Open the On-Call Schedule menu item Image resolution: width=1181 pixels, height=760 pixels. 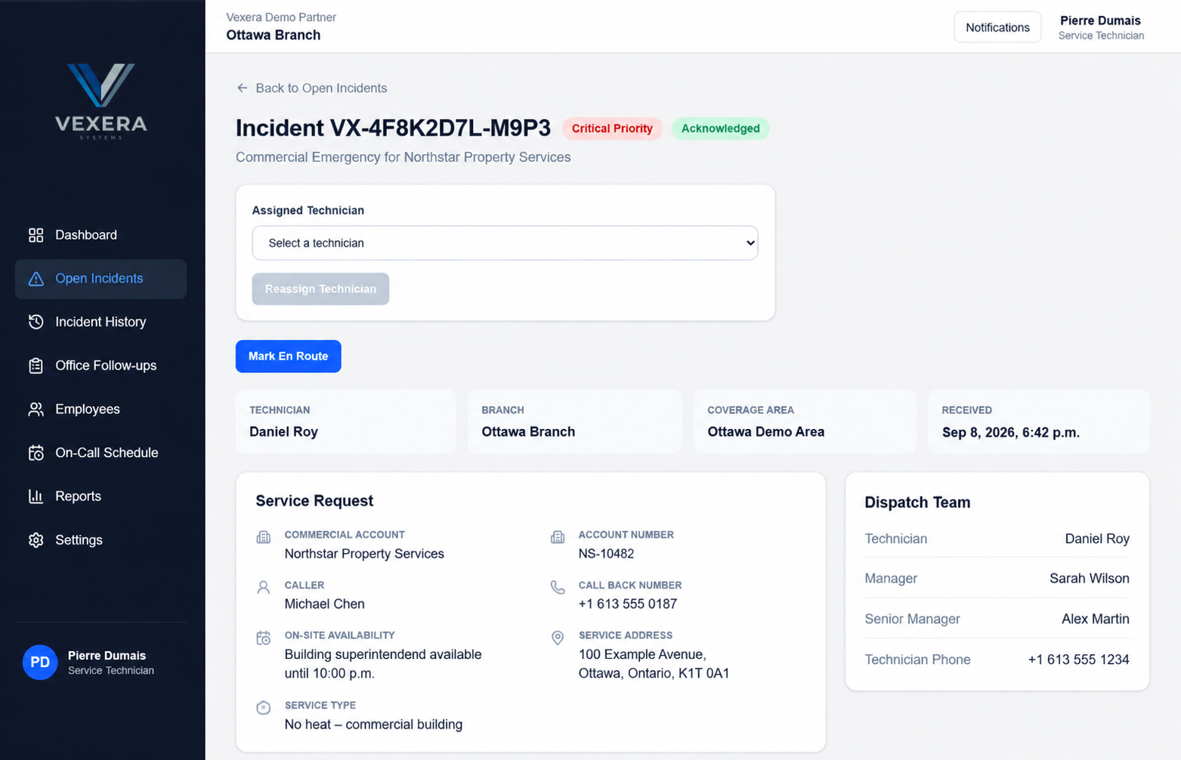101,453
